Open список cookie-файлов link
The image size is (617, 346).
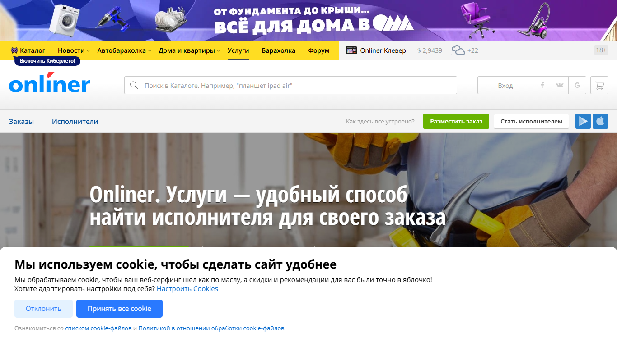[x=98, y=328]
